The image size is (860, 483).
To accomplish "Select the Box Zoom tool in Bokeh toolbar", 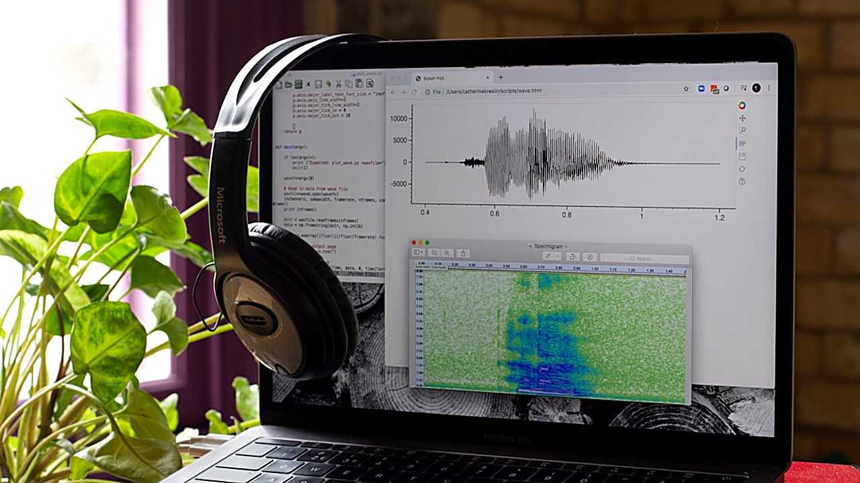I will coord(742,131).
